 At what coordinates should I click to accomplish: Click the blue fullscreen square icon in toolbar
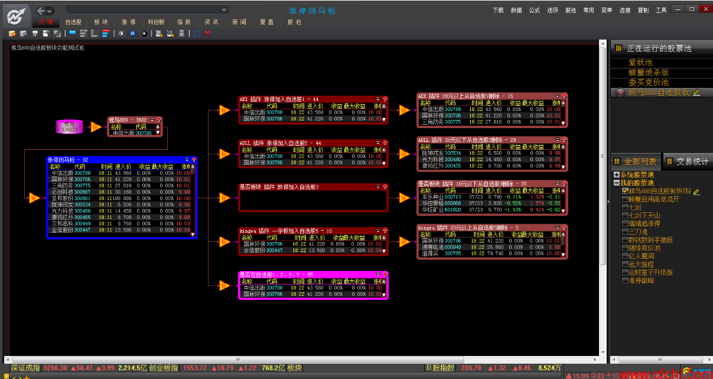197,34
